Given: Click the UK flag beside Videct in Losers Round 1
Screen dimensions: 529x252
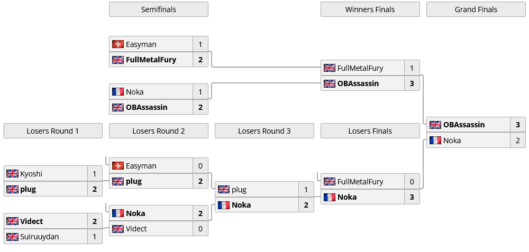Looking at the screenshot, I should coord(12,221).
